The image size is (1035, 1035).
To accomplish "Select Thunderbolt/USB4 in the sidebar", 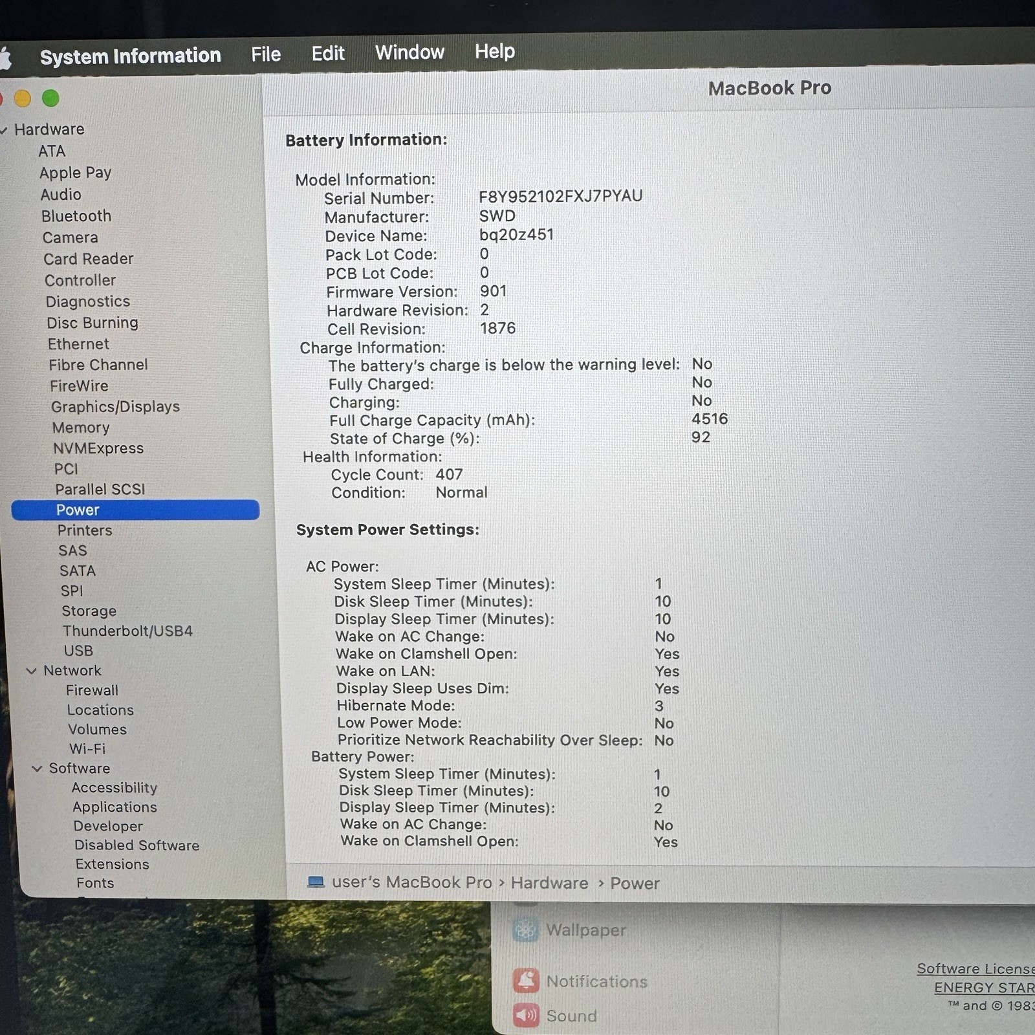I will [127, 631].
